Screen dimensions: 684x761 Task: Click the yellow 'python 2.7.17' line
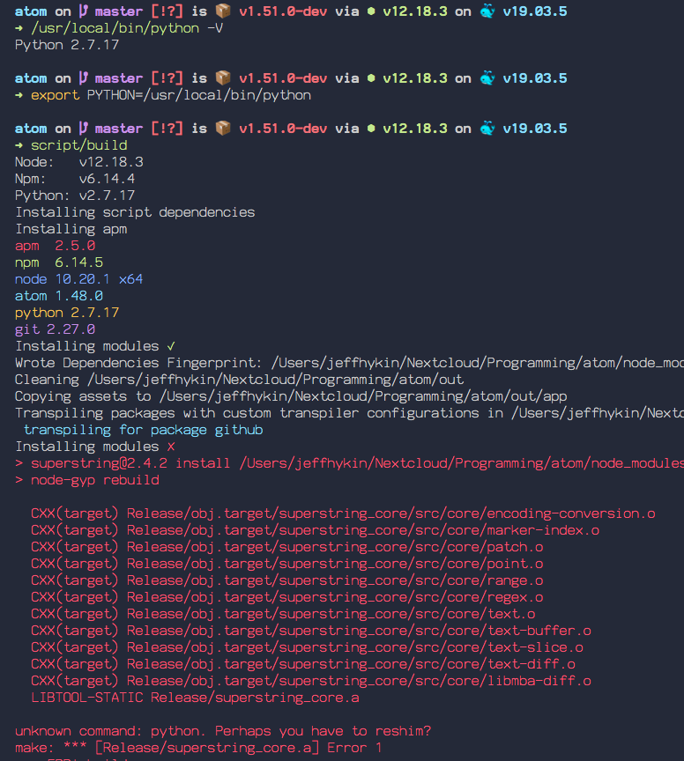tap(67, 313)
